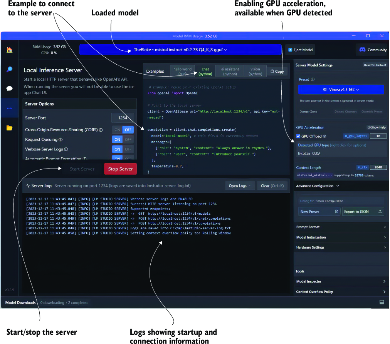Open the Home page from the sidebar

pos(10,50)
